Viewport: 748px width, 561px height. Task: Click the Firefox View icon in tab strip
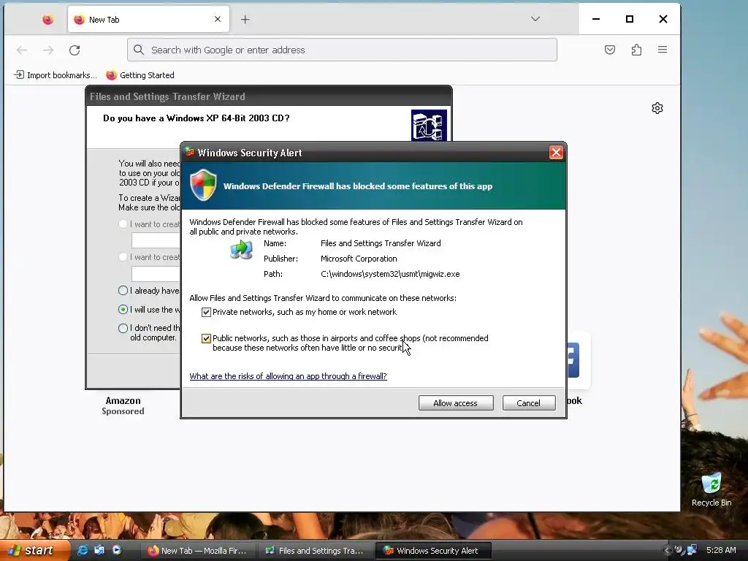click(47, 20)
